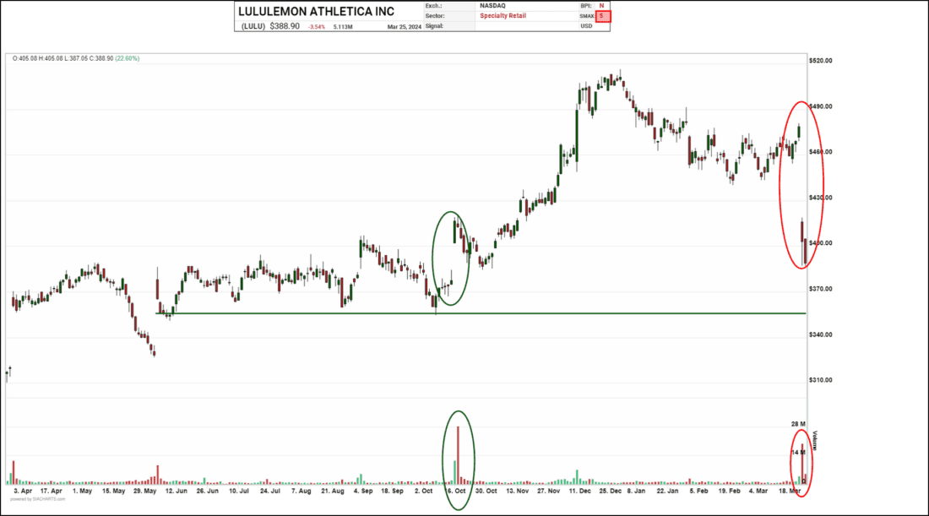Click the Mar 25, 2024 date
This screenshot has width=929, height=516.
(404, 27)
